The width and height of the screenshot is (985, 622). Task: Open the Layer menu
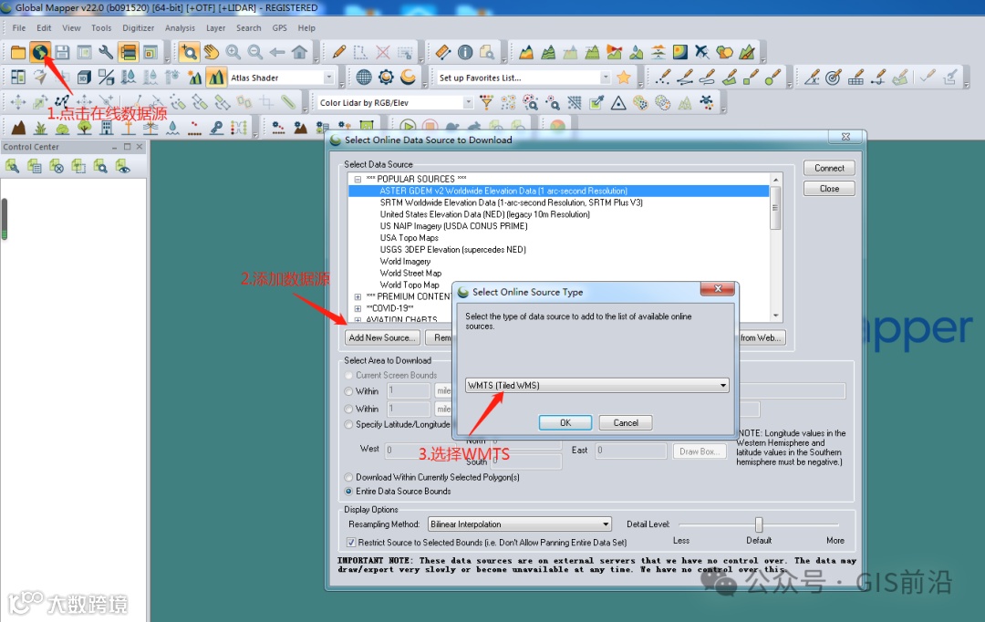pyautogui.click(x=215, y=27)
